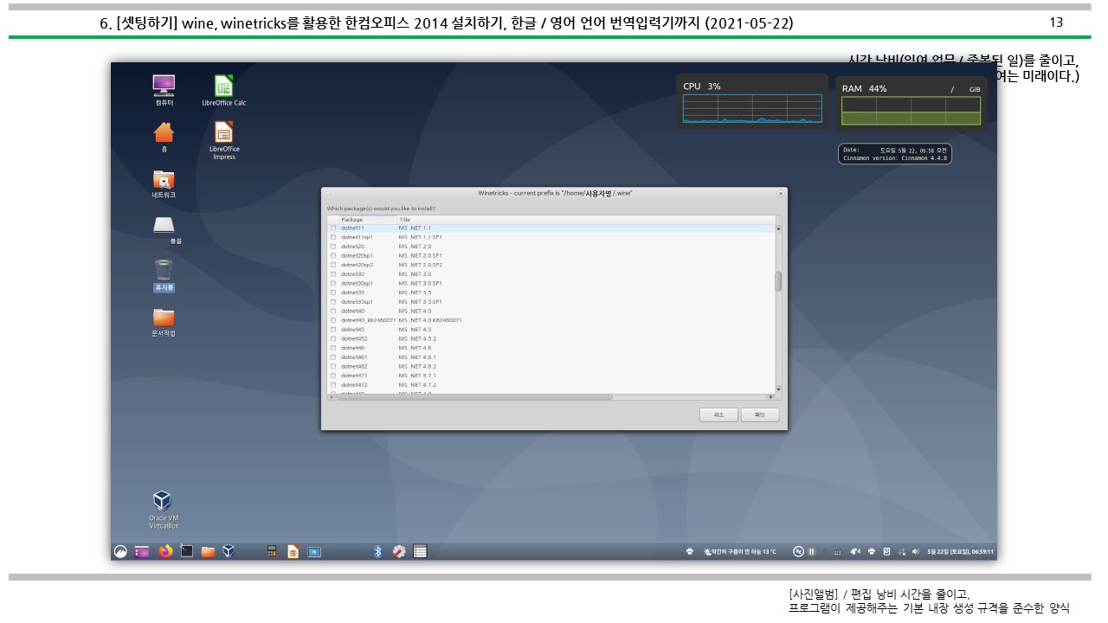1108x623 pixels.
Task: Click the horizontal scrollbar in package list
Action: [x=473, y=396]
